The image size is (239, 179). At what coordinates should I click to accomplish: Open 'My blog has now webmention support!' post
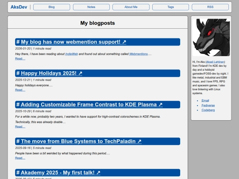(73, 42)
